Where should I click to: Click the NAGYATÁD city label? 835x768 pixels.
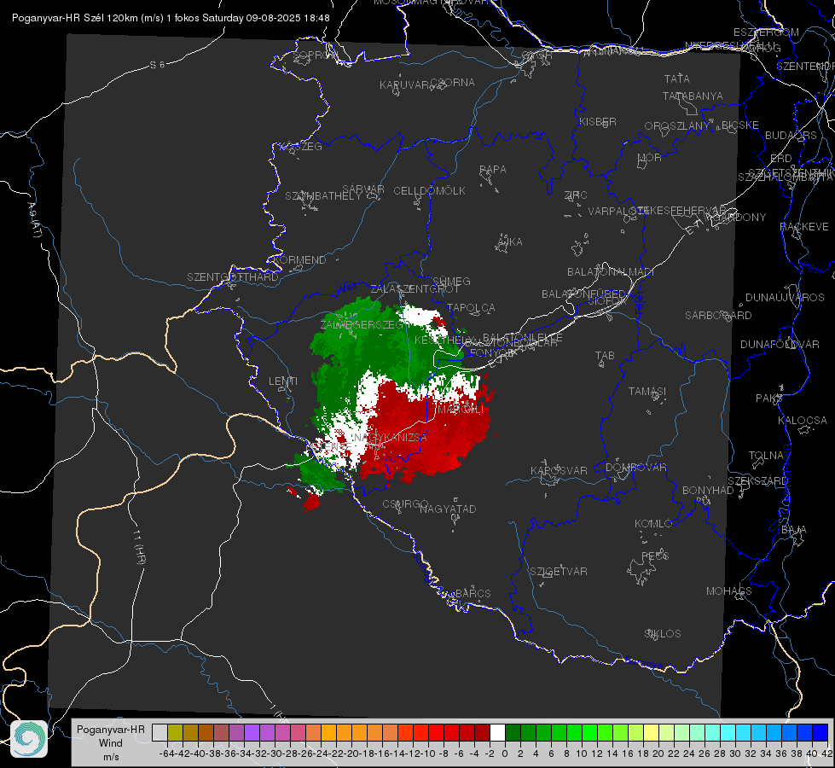448,509
